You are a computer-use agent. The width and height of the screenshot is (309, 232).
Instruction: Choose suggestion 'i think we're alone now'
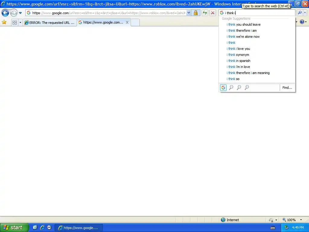pyautogui.click(x=257, y=37)
